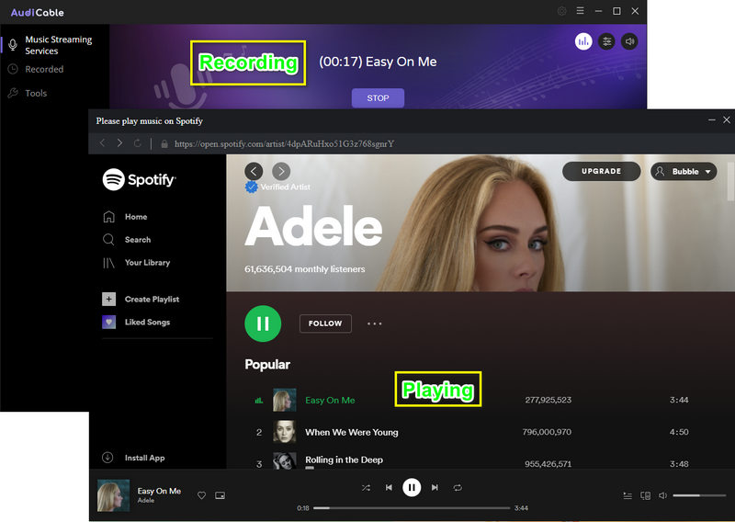Toggle repeat in the player bar
Image resolution: width=735 pixels, height=522 pixels.
(458, 488)
